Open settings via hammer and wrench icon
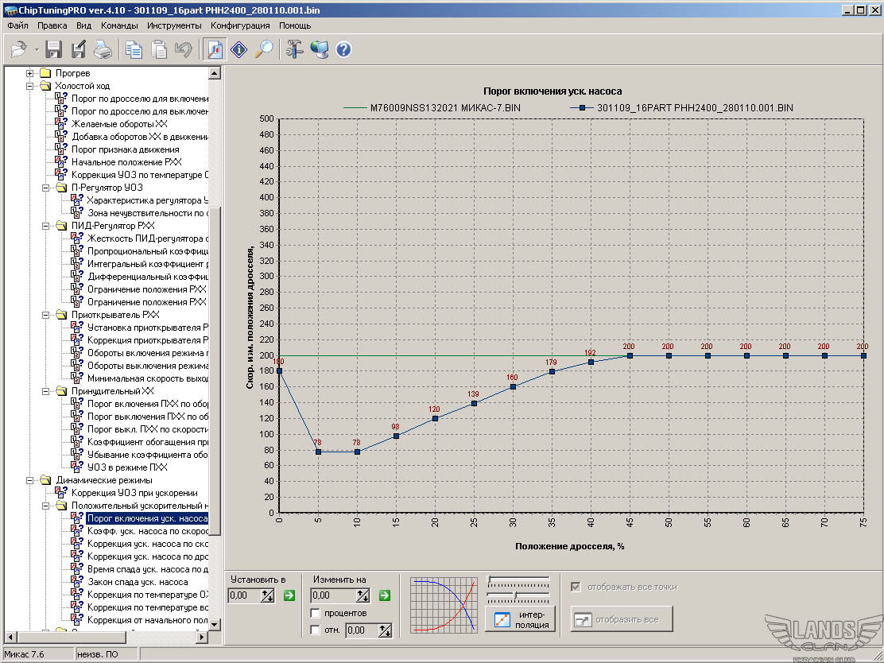The width and height of the screenshot is (884, 663). (294, 49)
